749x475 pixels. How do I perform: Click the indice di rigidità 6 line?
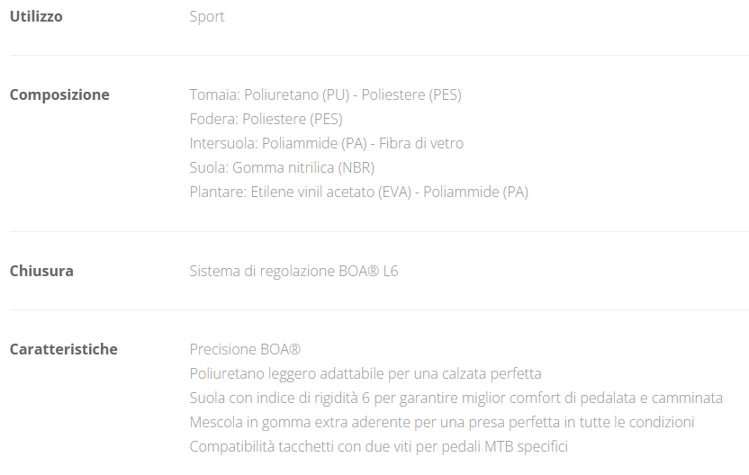456,398
